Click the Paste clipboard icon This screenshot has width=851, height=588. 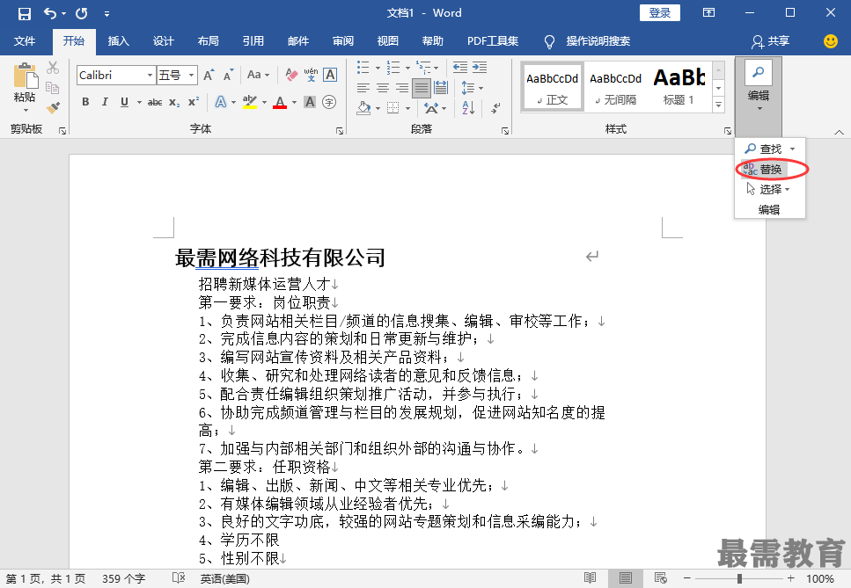[25, 76]
